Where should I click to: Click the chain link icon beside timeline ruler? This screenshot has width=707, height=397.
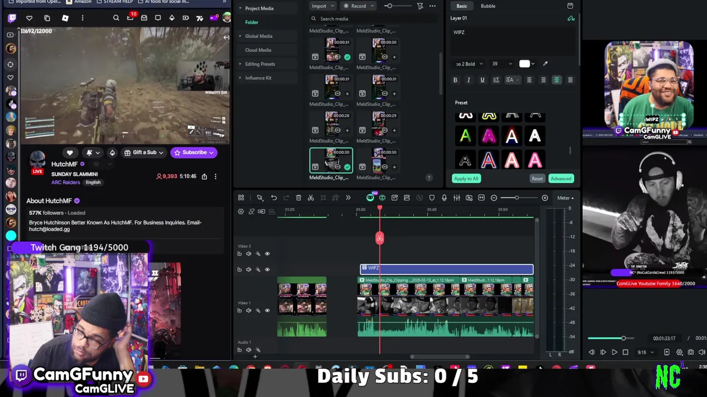(x=251, y=212)
